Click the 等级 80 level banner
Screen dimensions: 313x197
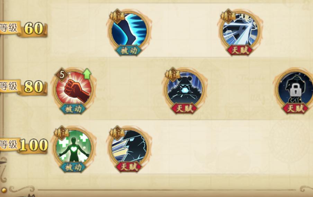23,87
